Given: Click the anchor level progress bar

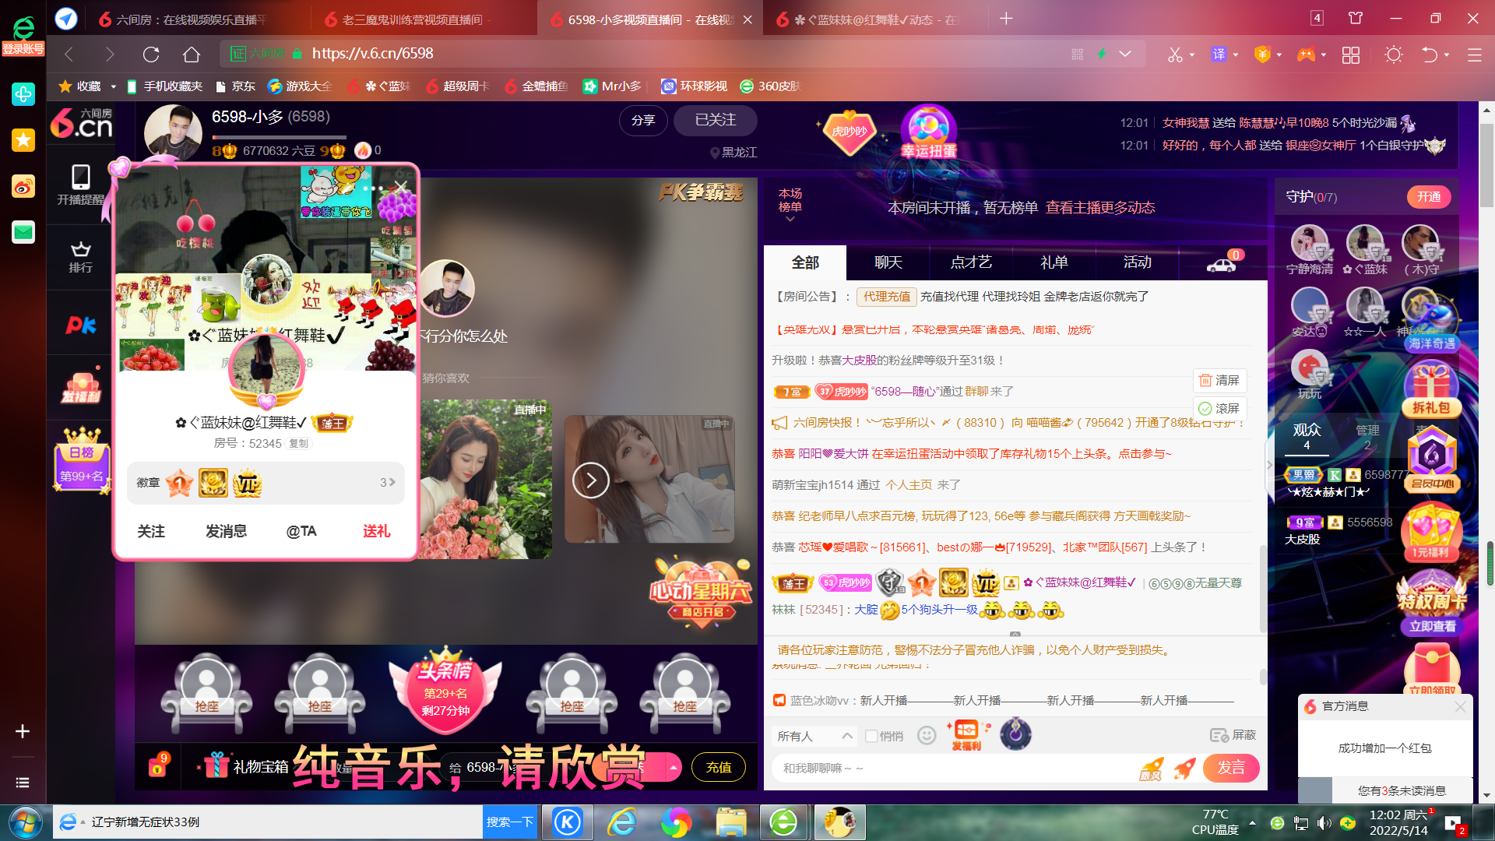Looking at the screenshot, I should tap(279, 138).
